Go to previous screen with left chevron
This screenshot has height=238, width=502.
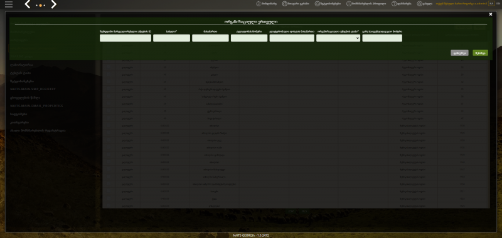[x=28, y=4]
